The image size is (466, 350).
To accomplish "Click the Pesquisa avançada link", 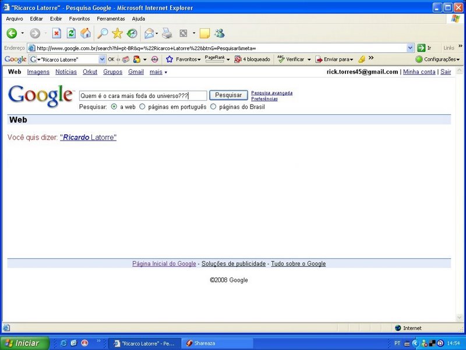I will [272, 93].
